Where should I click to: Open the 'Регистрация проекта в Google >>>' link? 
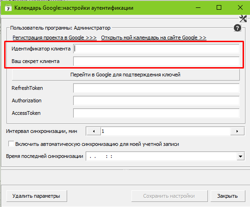55,38
